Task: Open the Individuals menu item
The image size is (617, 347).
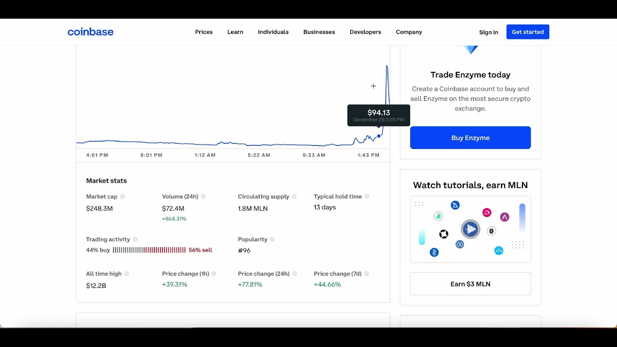Action: click(x=273, y=32)
